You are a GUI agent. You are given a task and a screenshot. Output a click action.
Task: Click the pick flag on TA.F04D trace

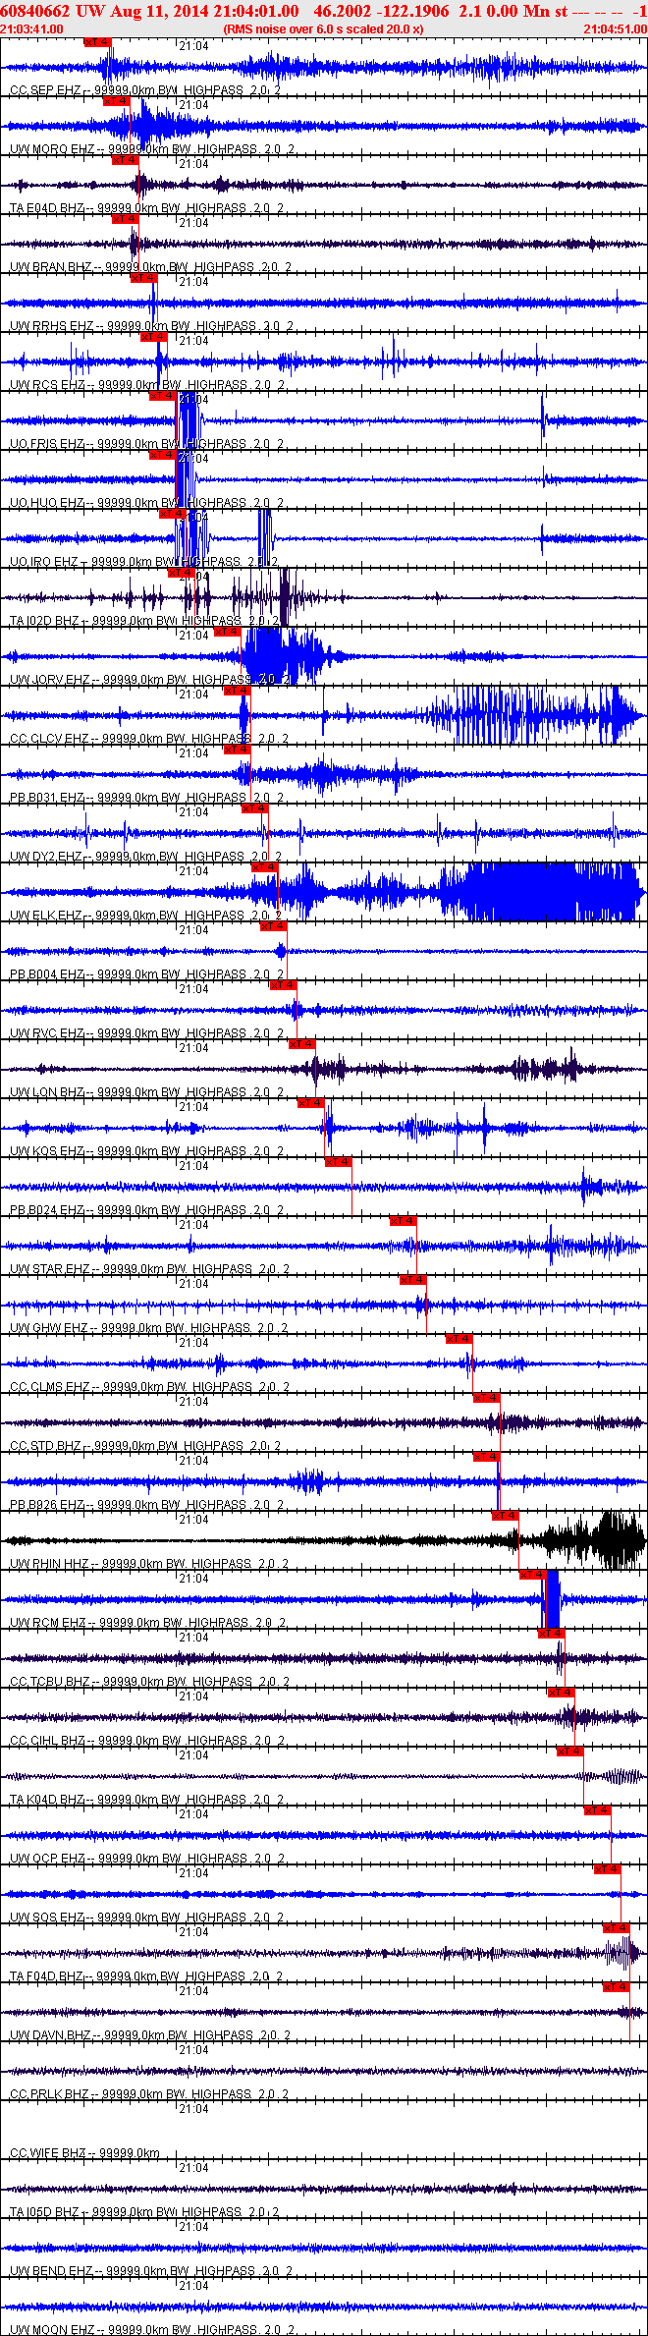pyautogui.click(x=617, y=1928)
